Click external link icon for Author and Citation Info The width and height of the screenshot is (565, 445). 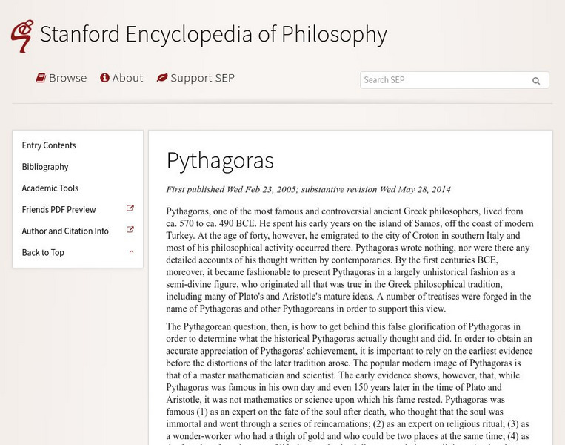coord(130,231)
